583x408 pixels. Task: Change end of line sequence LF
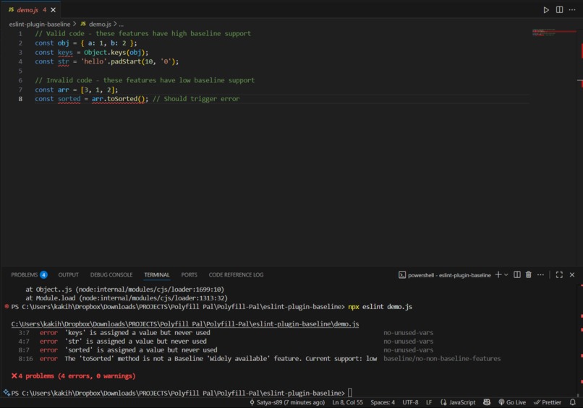click(x=429, y=402)
